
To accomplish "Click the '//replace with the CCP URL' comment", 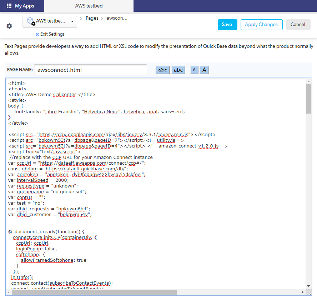I will click(x=81, y=157).
